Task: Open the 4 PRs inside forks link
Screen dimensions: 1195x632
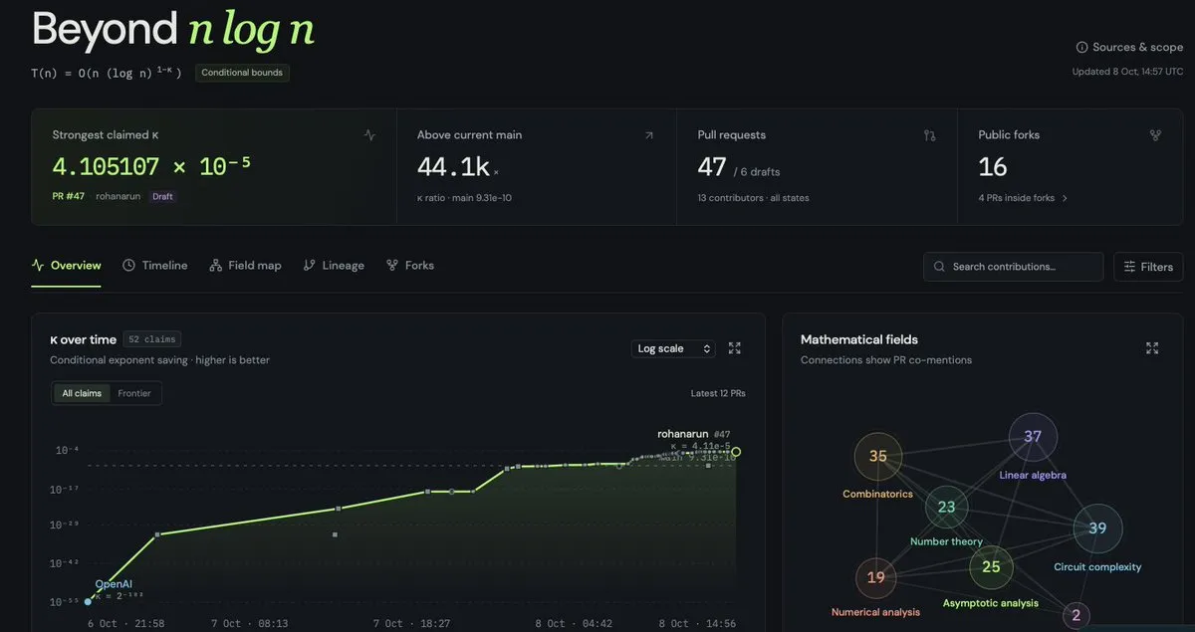Action: click(x=1023, y=198)
